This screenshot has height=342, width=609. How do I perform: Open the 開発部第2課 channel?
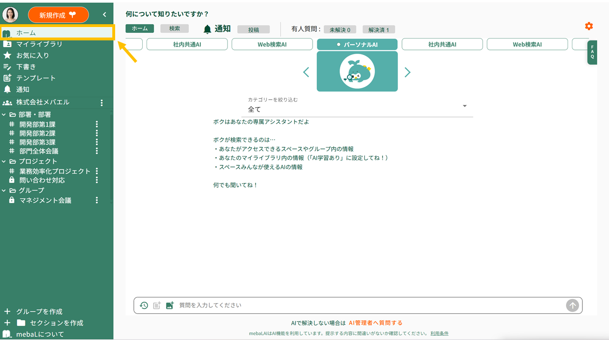click(x=38, y=133)
